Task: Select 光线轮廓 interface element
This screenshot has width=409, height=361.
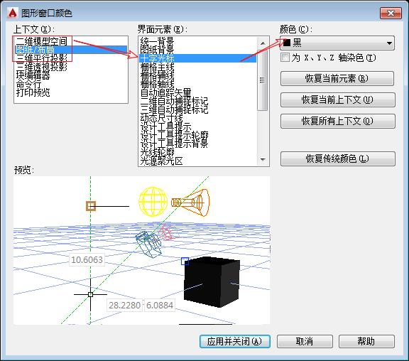Action: (157, 153)
